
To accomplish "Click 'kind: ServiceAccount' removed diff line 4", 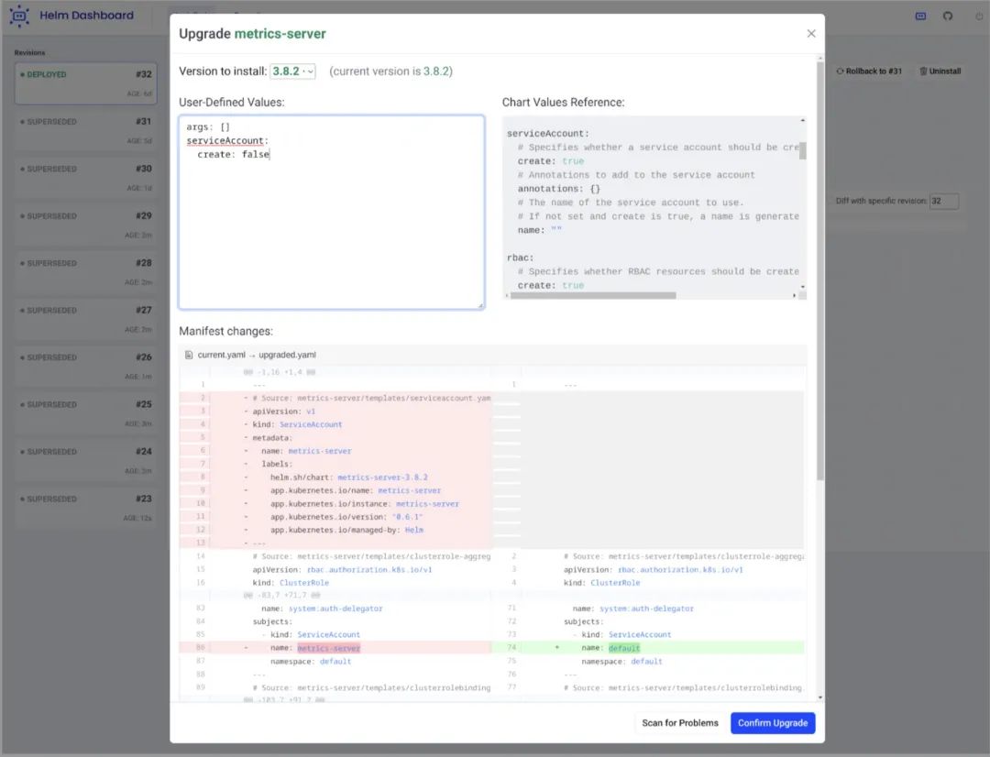I will click(x=297, y=424).
